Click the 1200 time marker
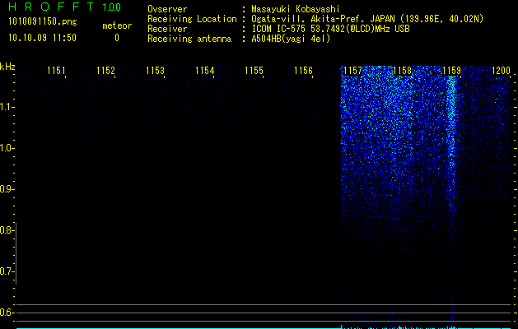The width and height of the screenshot is (518, 329). (x=502, y=71)
